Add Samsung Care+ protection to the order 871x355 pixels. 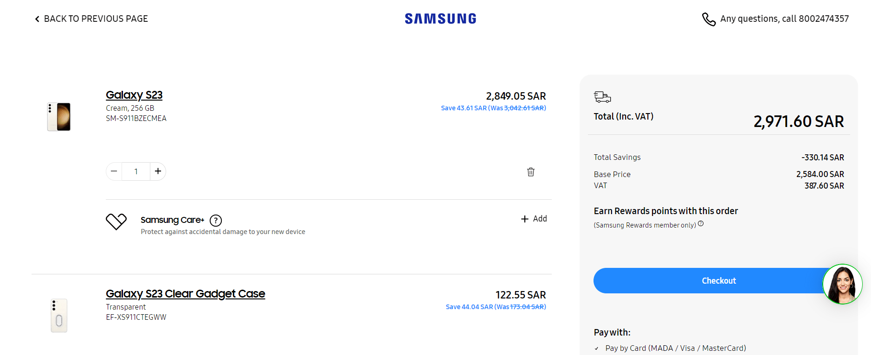pos(534,218)
